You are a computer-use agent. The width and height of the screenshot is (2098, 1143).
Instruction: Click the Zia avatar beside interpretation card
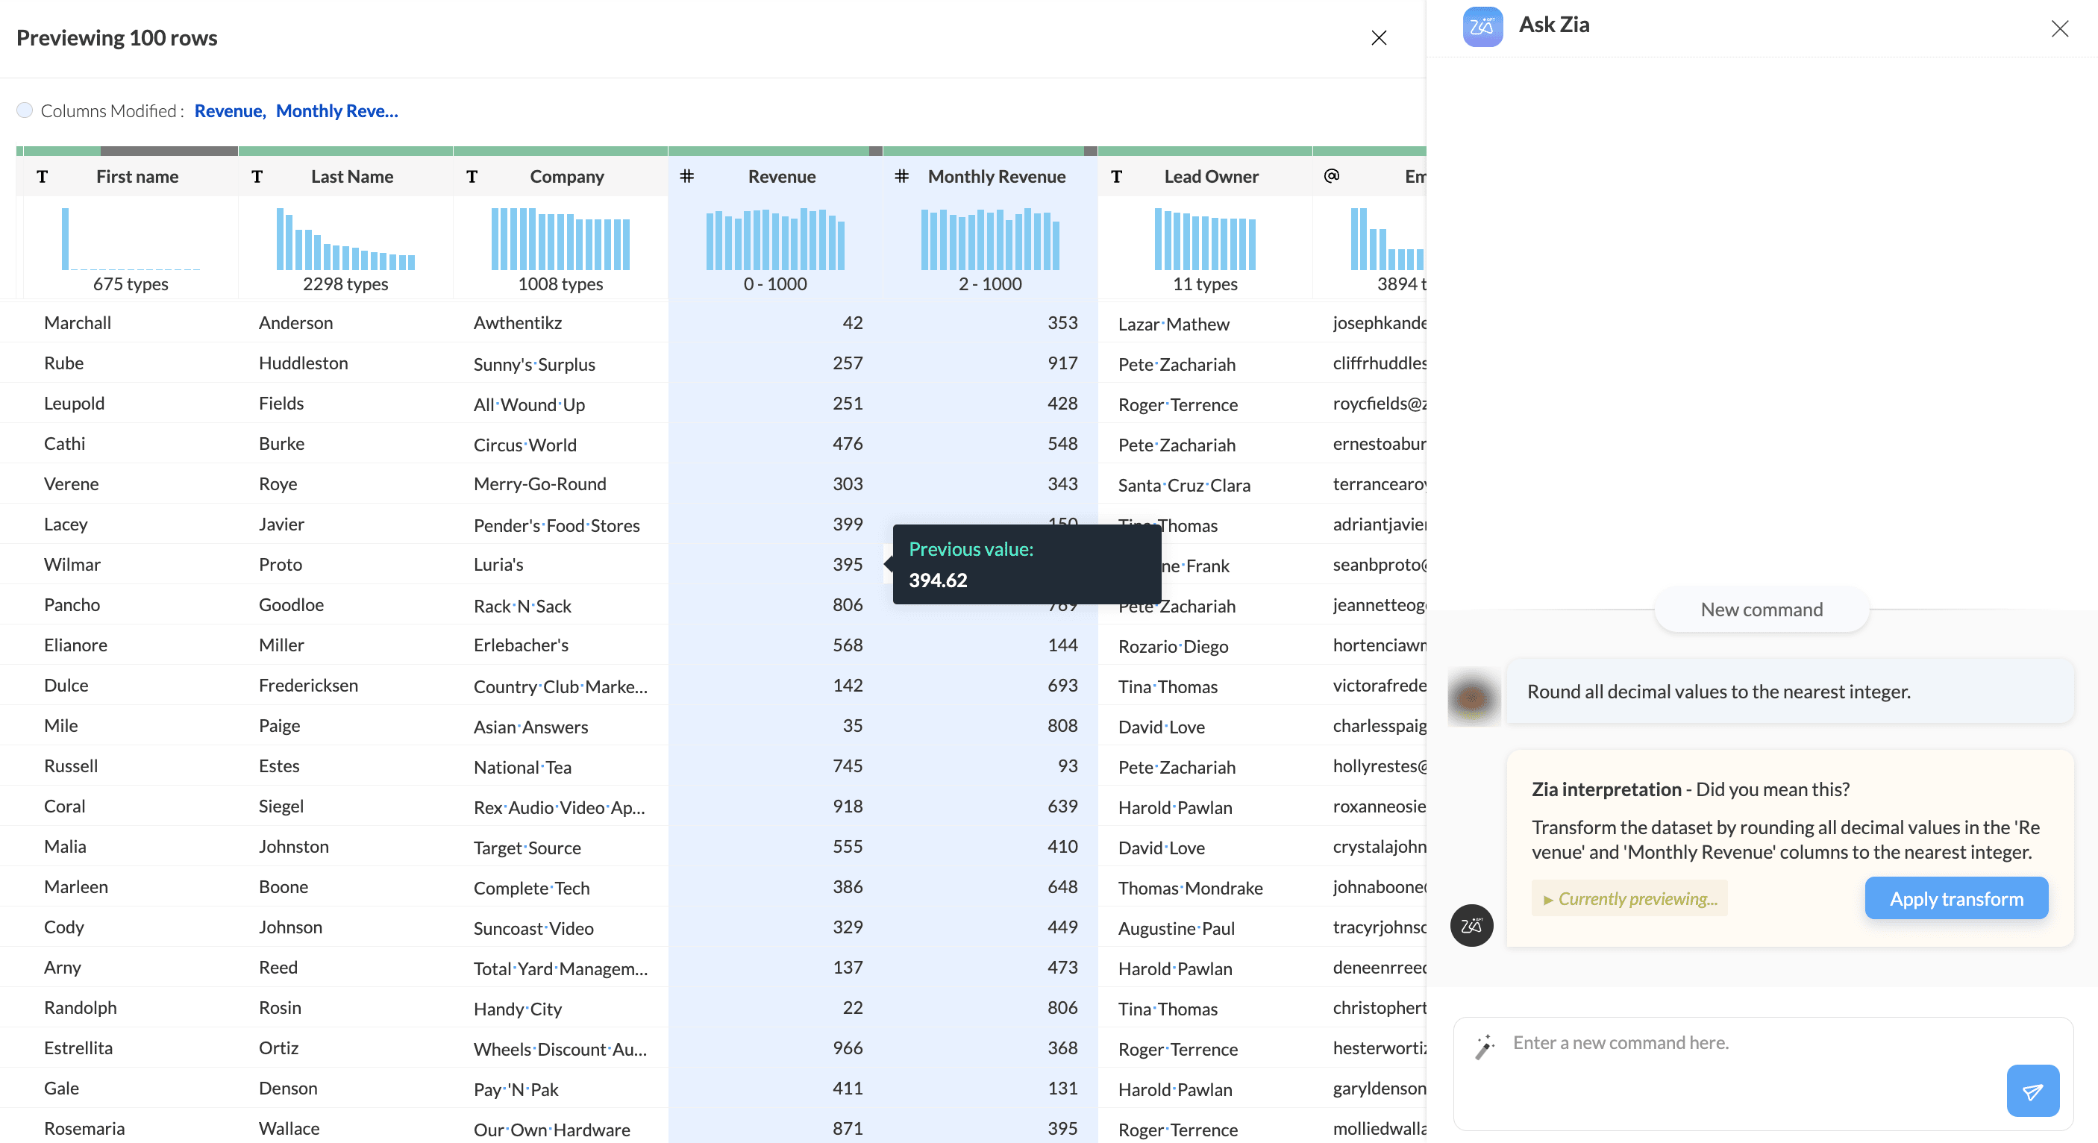pyautogui.click(x=1471, y=925)
